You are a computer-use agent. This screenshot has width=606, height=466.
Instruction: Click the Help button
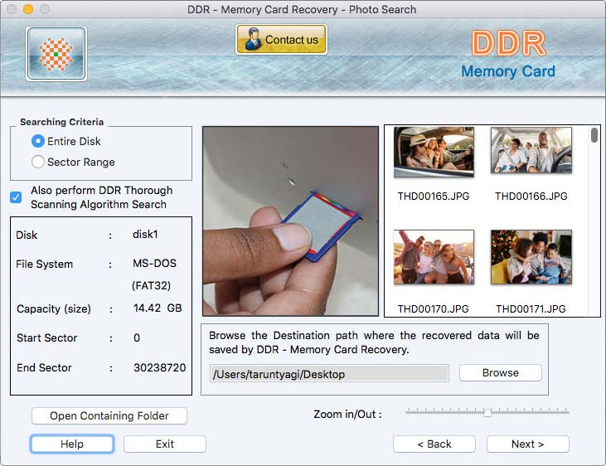pos(72,444)
